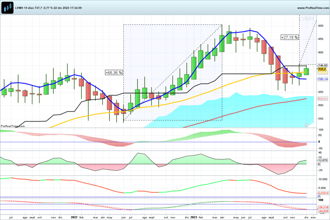
Task: Click the 10.000 label on indicator scale
Action: point(323,179)
